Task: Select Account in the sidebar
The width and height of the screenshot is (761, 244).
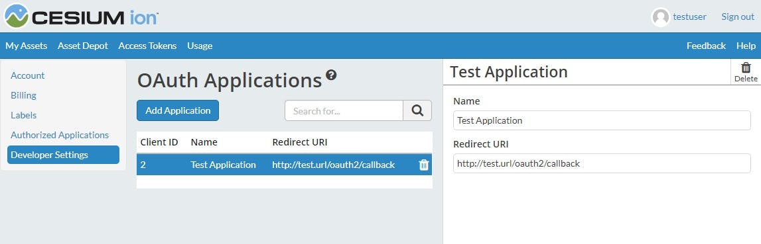Action: click(28, 75)
